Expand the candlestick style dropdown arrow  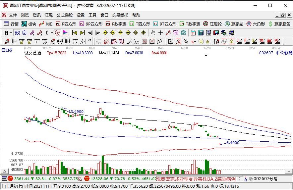click(52, 33)
